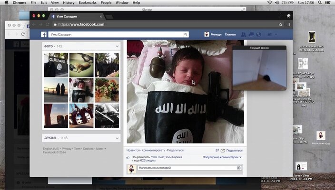Open the friend requests icon in header
Image resolution: width=335 pixels, height=190 pixels.
tap(244, 34)
